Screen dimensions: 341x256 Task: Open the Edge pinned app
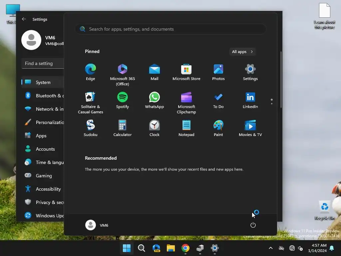point(91,72)
